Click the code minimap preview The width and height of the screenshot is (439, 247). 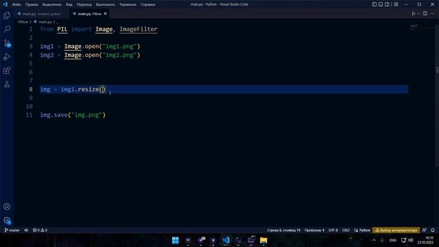tap(414, 27)
